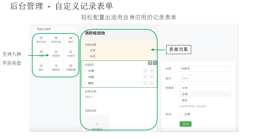
Task: Add a 日期 date field
Action: pos(41,54)
